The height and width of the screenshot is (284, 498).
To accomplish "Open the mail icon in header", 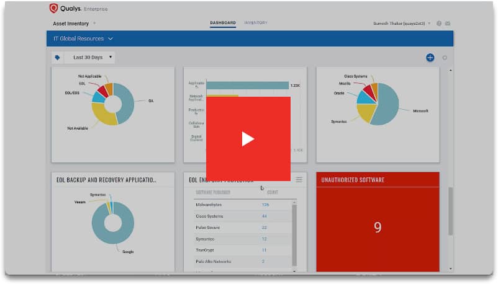I will pyautogui.click(x=448, y=23).
